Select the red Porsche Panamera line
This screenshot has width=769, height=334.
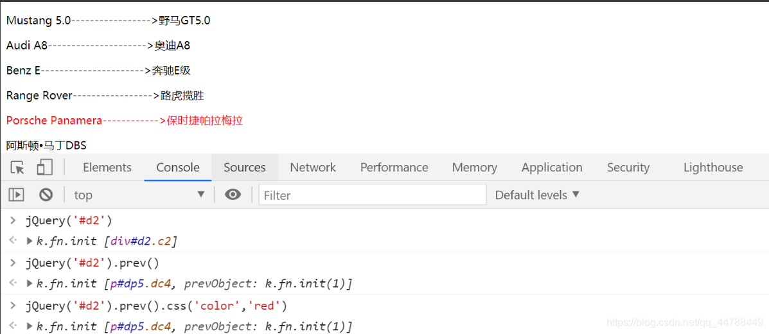(x=125, y=120)
